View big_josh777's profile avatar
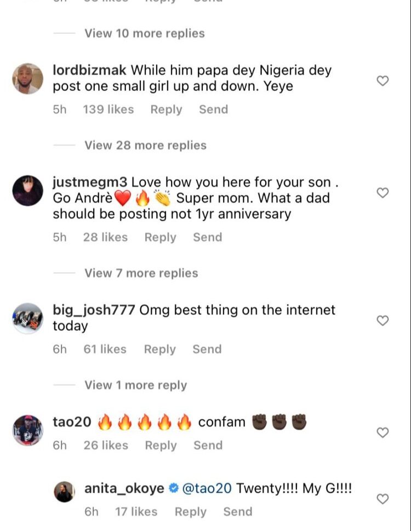 point(27,318)
